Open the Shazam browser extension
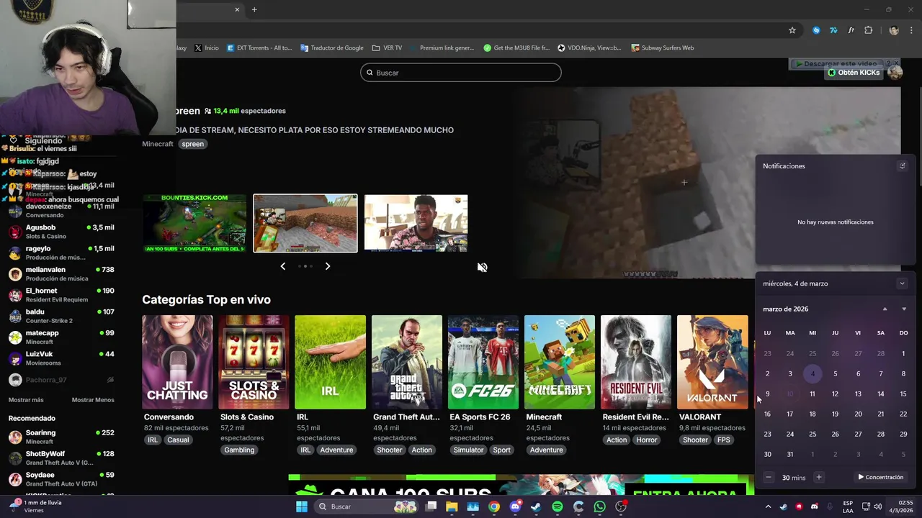The width and height of the screenshot is (922, 518). (x=816, y=30)
